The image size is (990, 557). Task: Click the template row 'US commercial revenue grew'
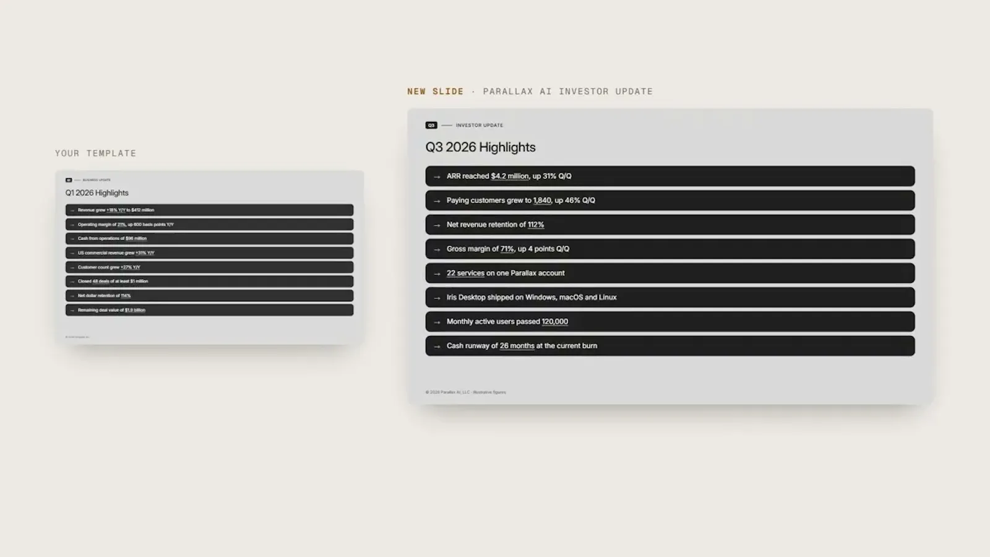(210, 253)
